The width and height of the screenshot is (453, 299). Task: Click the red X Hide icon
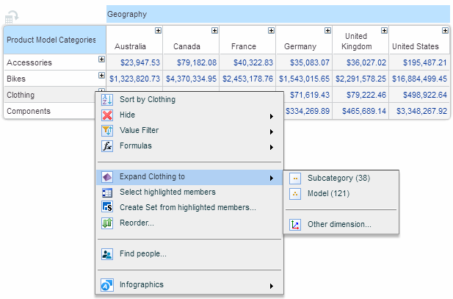[107, 115]
